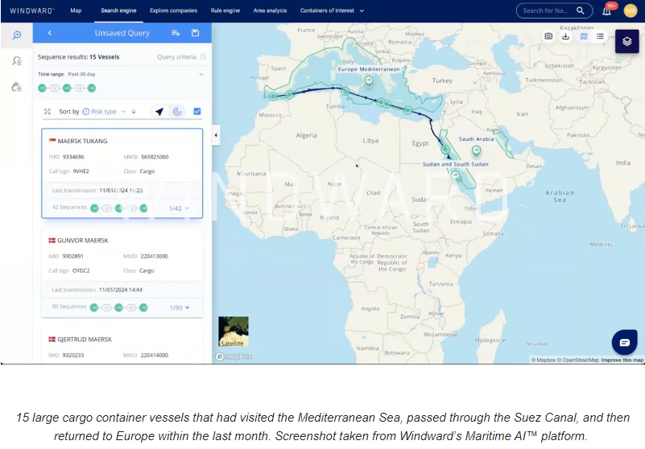Click the Sudan and South Sudan area pin
This screenshot has width=645, height=449.
point(456,175)
